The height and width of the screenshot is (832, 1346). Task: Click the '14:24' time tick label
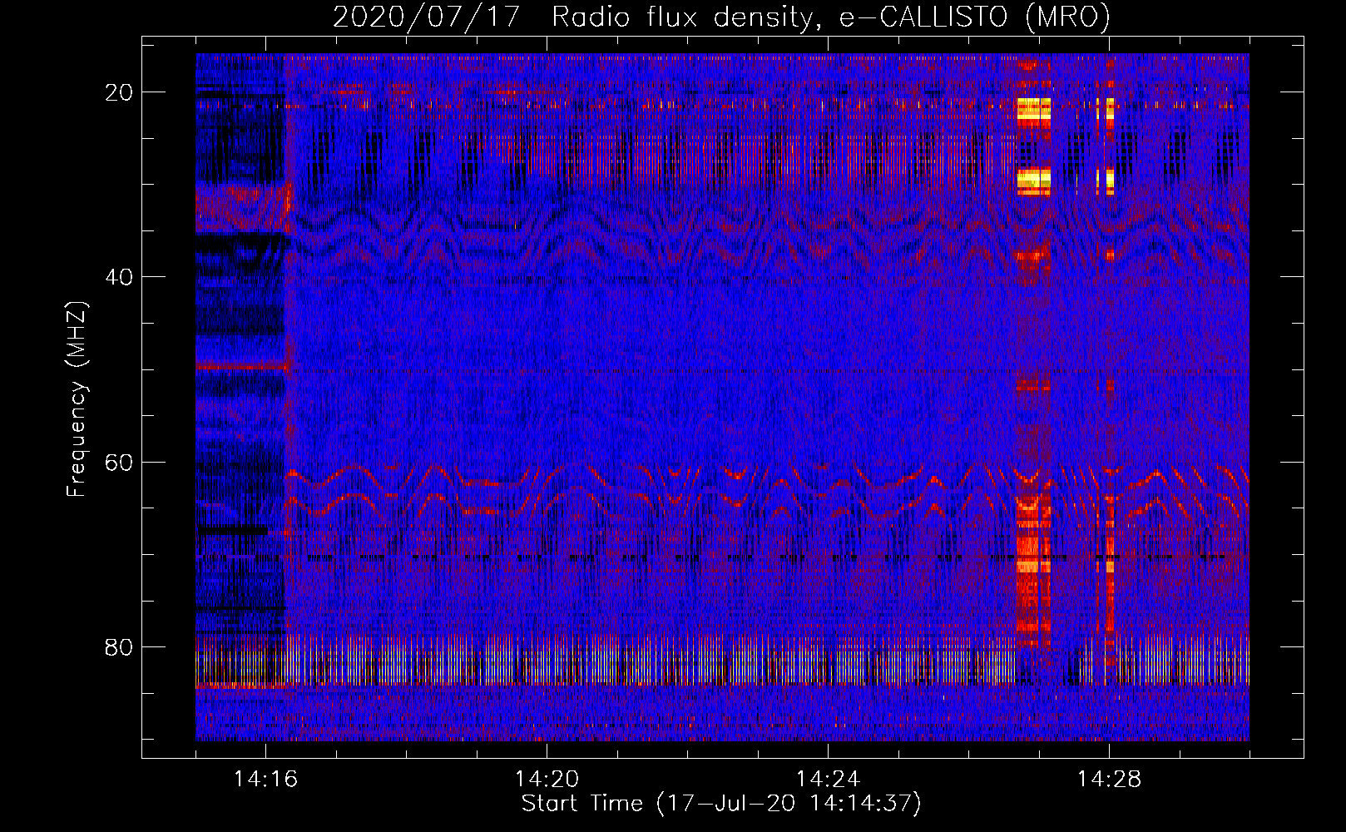(828, 779)
